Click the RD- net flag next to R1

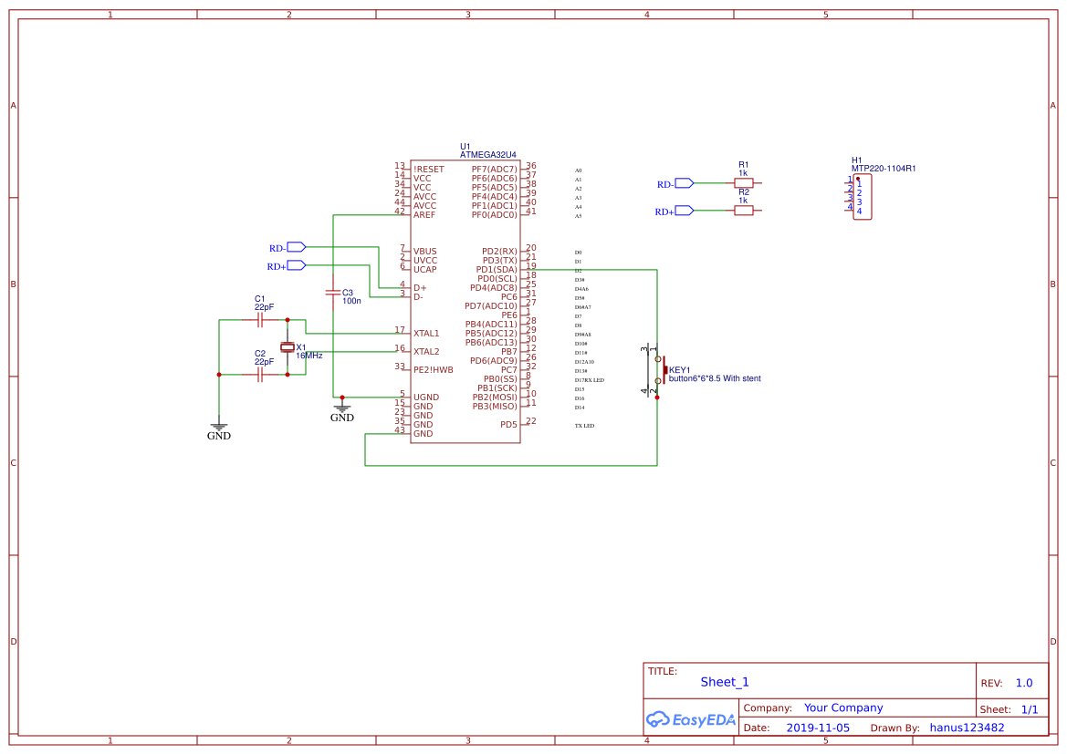[x=683, y=182]
